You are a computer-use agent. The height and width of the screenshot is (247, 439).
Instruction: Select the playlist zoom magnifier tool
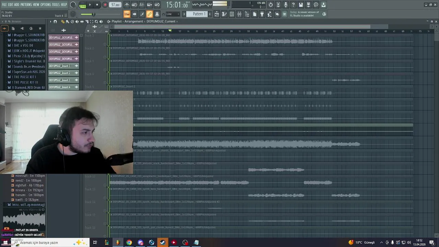click(x=96, y=22)
